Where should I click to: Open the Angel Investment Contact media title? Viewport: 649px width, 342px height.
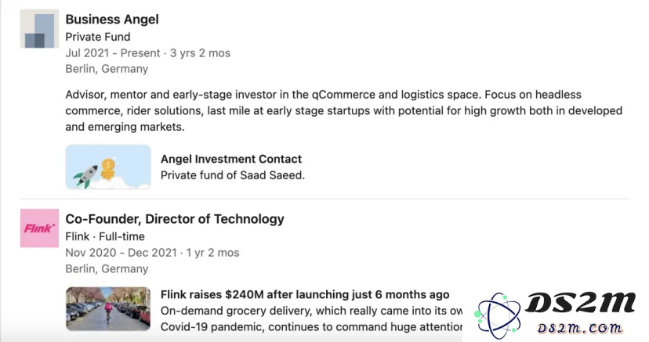[231, 159]
